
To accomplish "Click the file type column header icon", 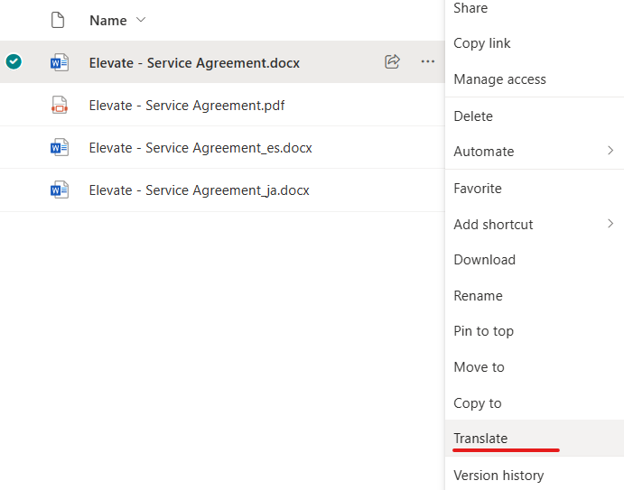I will 59,20.
